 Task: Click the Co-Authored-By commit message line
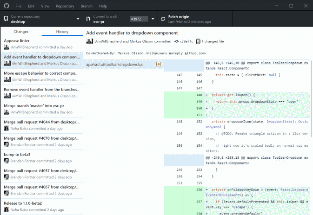[146, 53]
